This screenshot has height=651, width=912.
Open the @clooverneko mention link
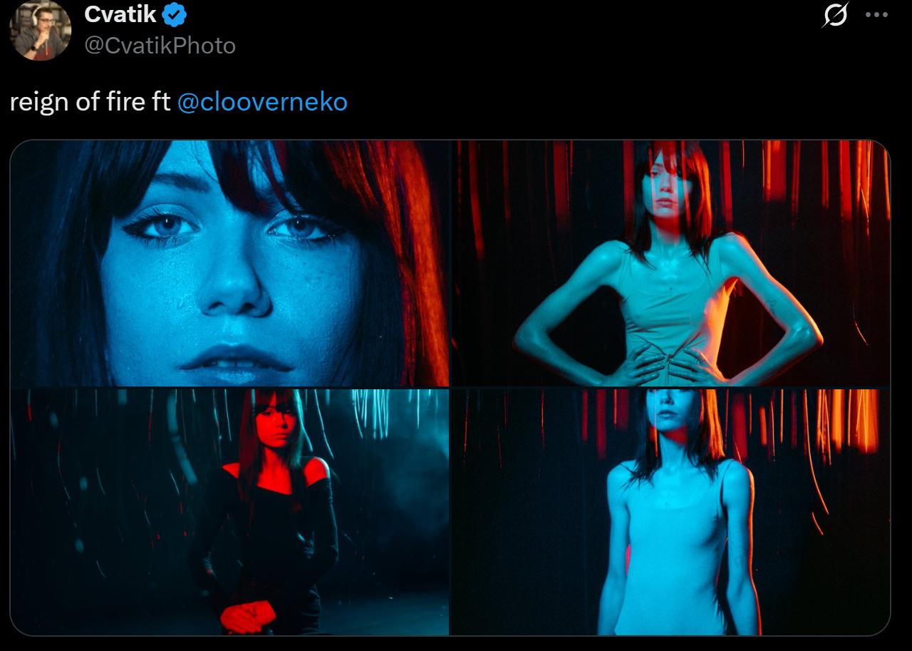(262, 102)
